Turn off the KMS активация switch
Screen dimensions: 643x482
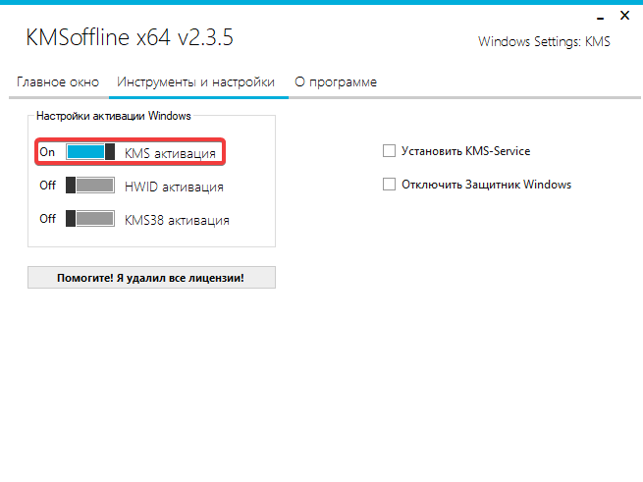(89, 152)
